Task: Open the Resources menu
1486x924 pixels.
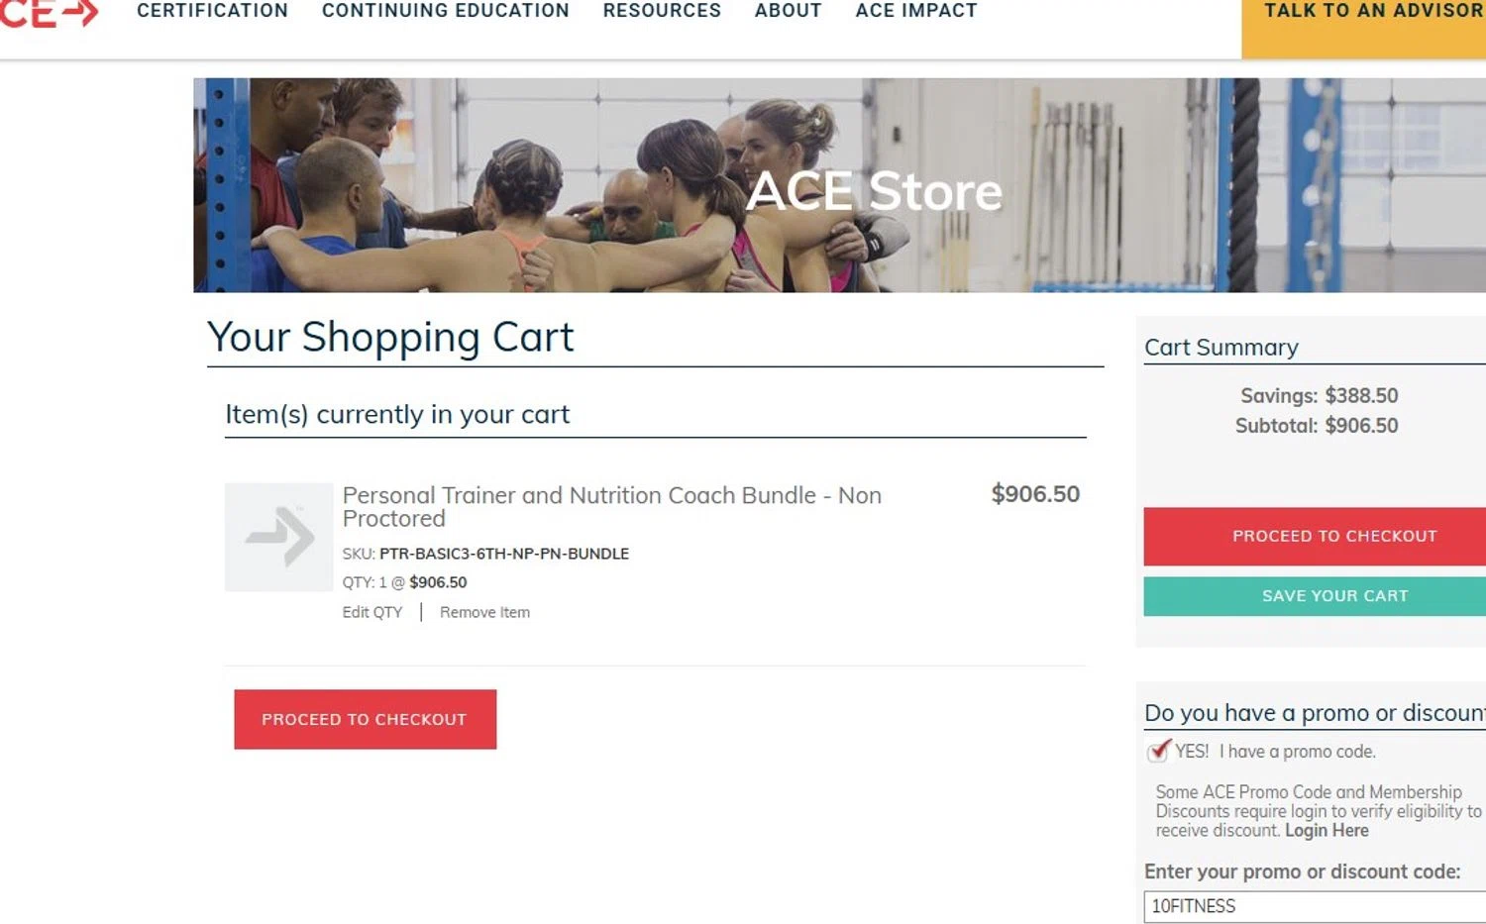Action: point(662,11)
